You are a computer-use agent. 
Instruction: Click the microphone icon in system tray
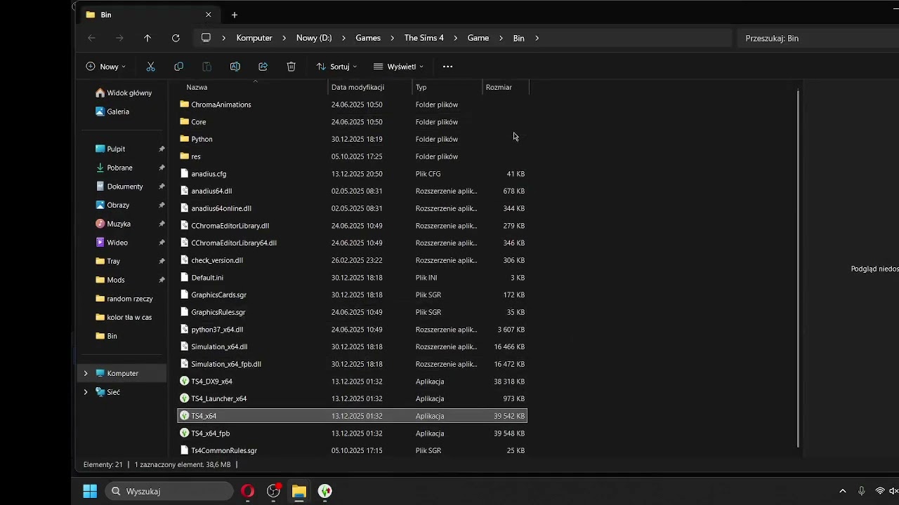(x=861, y=491)
